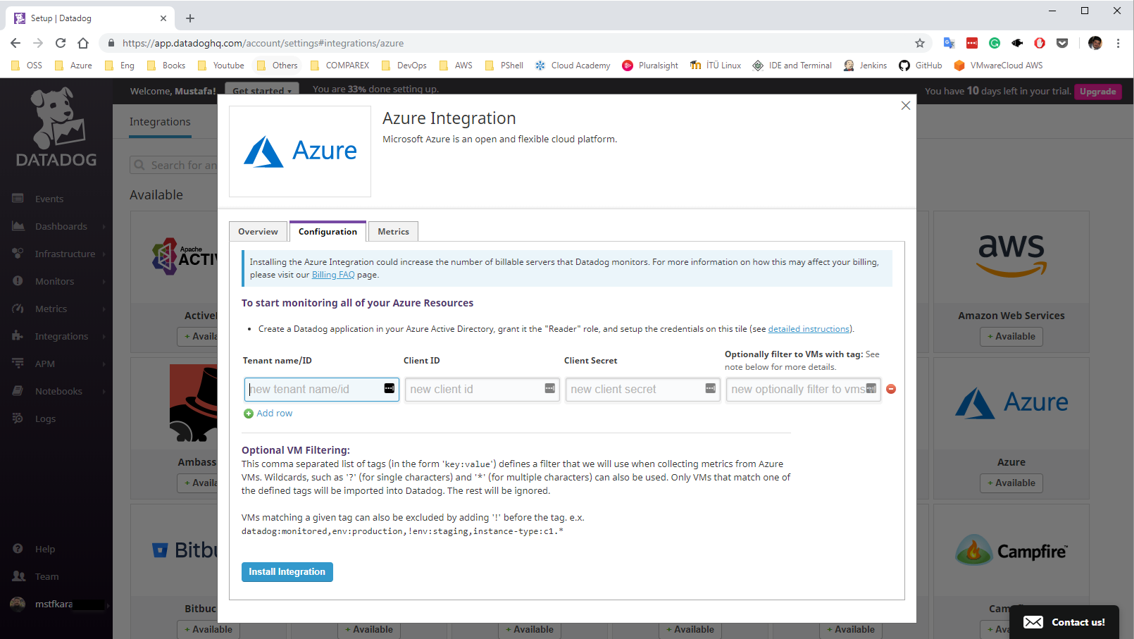Open Contact us chat widget
The image size is (1134, 639).
1064,622
